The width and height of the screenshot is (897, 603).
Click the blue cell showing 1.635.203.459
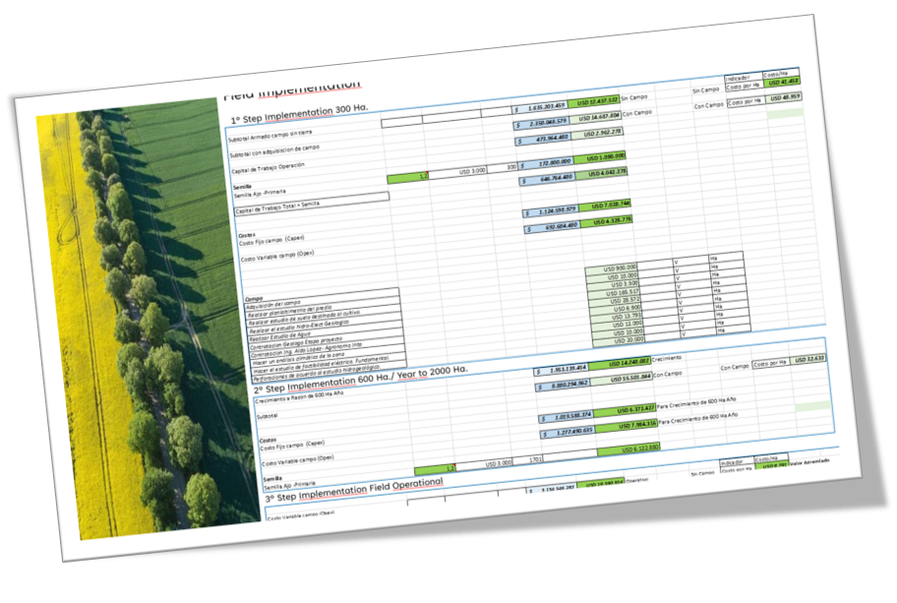pyautogui.click(x=542, y=106)
